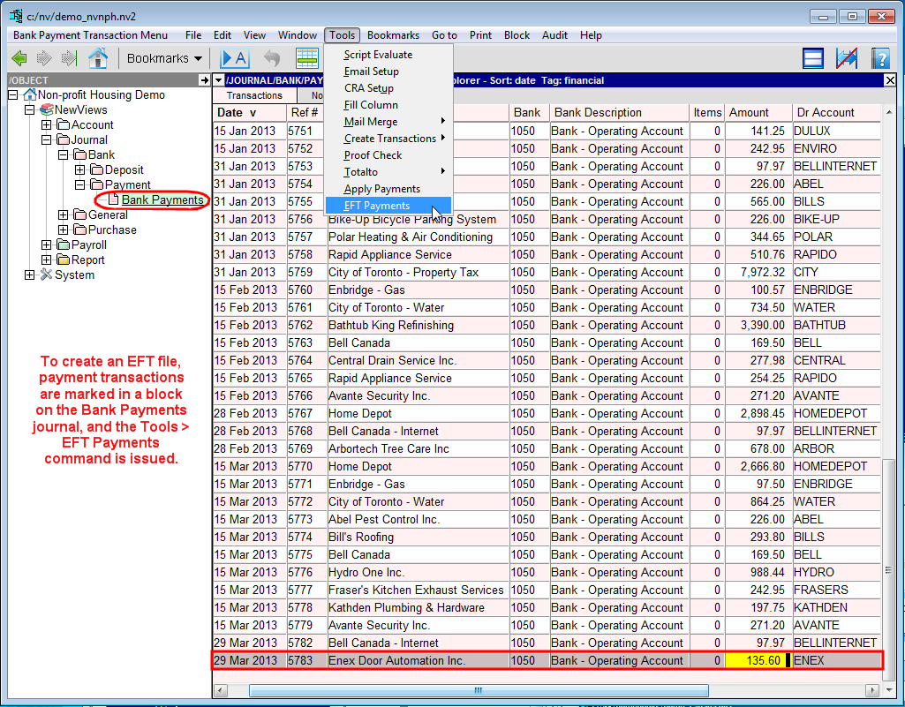Collapse the Journal folder tree node

47,140
